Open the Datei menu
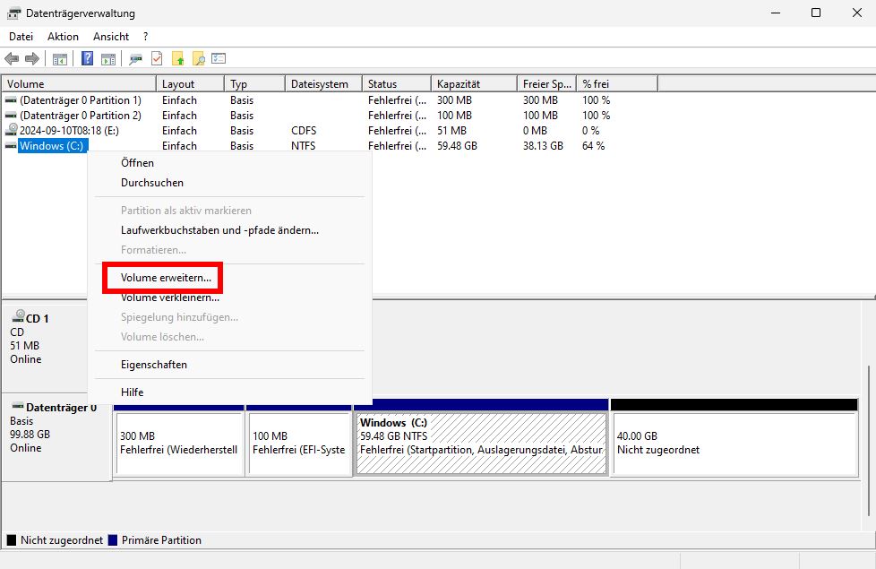876x569 pixels. point(21,36)
